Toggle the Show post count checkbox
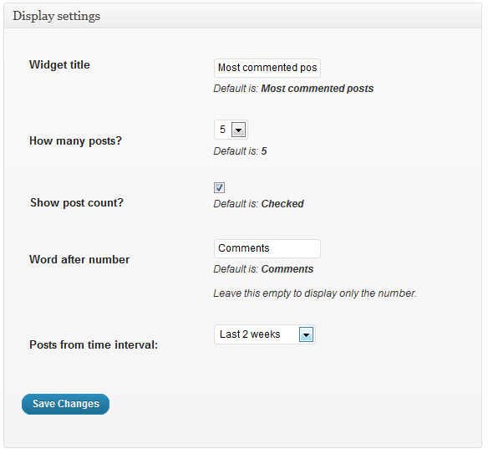The width and height of the screenshot is (488, 454). (219, 187)
